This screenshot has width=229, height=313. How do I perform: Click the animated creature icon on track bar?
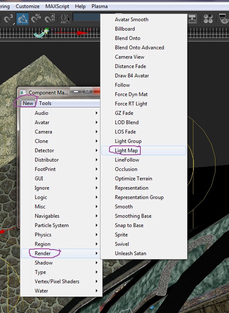(42, 33)
